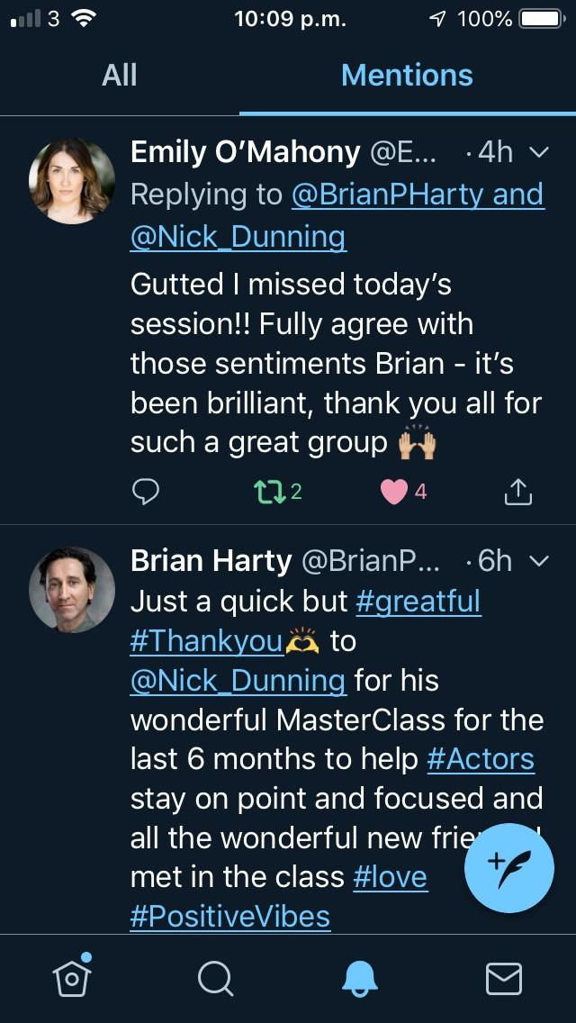576x1023 pixels.
Task: Open the #greatful hashtag link
Action: pos(418,602)
